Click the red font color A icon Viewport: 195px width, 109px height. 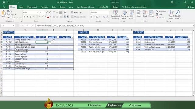tap(48, 17)
